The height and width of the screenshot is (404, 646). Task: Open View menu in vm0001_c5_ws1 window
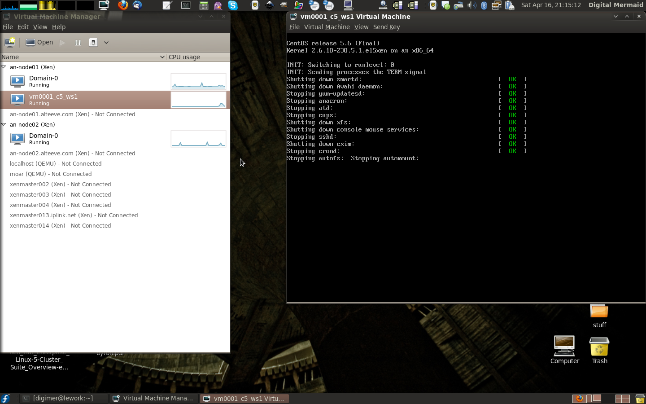[x=361, y=27]
